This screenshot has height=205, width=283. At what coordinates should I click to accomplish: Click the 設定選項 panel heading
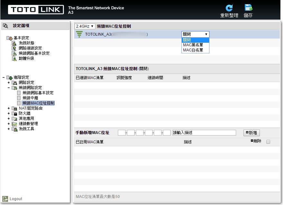[21, 26]
